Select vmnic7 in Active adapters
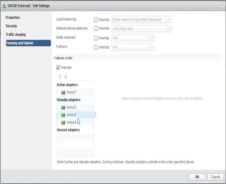Screen dimensions: 226x184 click(x=75, y=92)
